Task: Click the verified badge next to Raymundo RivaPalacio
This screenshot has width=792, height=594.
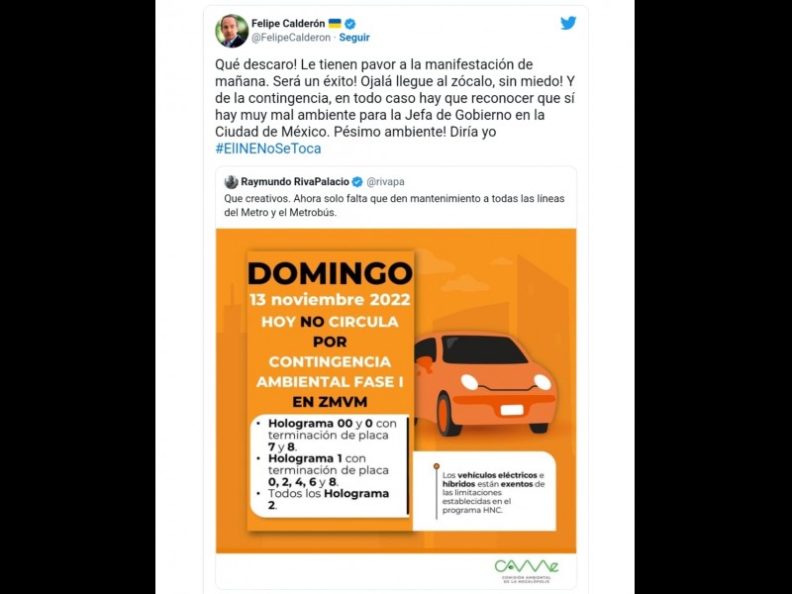Action: (357, 182)
